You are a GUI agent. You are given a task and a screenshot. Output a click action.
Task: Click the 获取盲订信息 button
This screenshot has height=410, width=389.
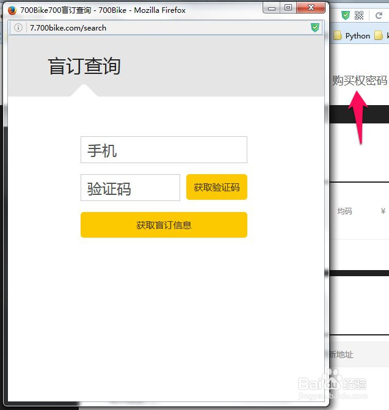click(164, 225)
